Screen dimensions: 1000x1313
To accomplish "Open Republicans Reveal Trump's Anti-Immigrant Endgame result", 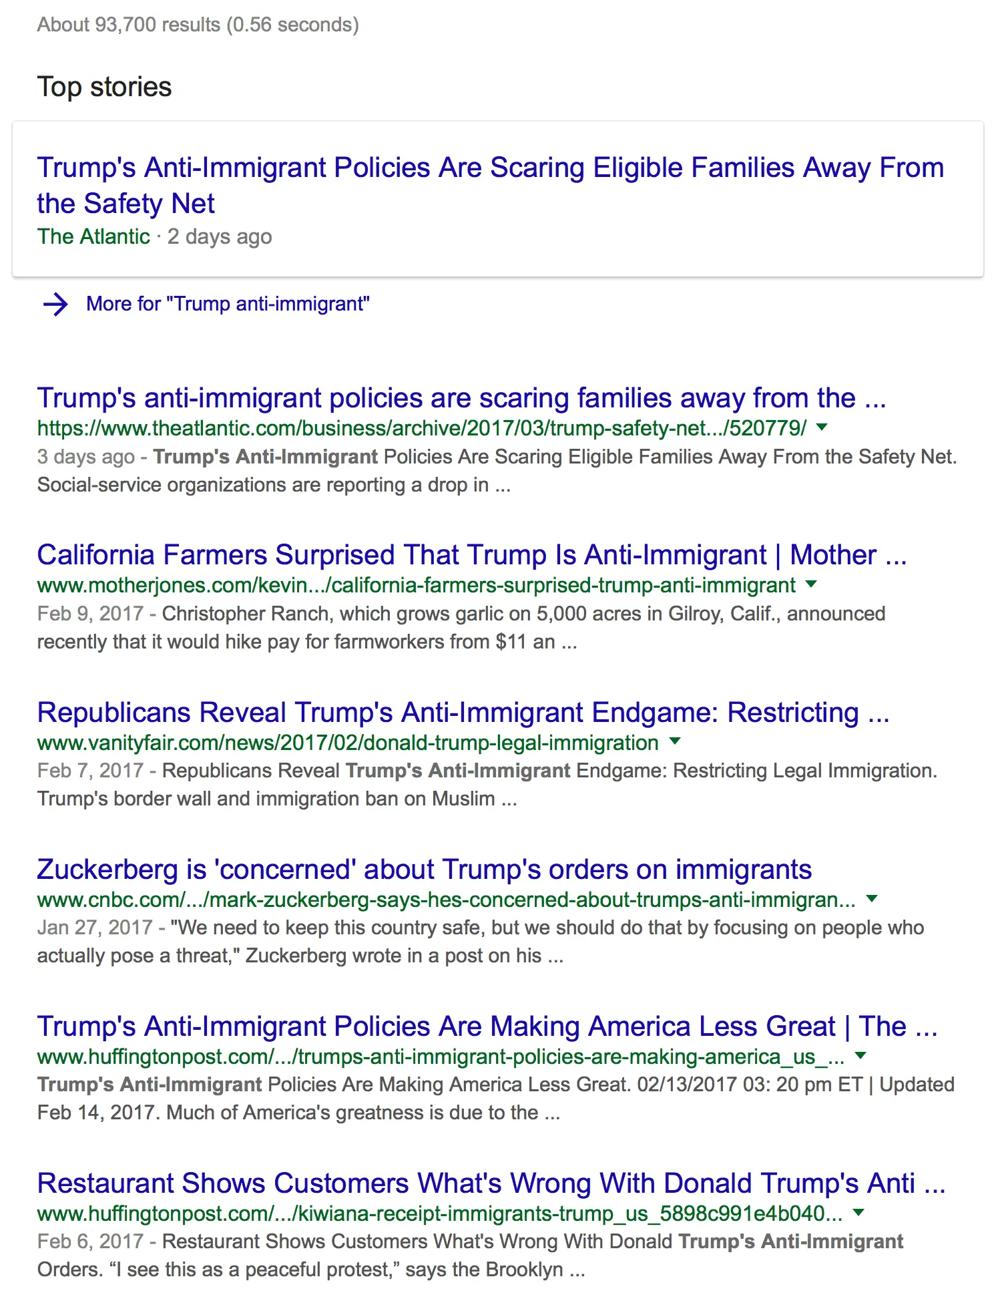I will tap(463, 713).
